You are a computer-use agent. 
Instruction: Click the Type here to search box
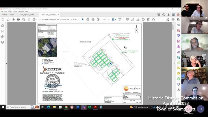pyautogui.click(x=23, y=107)
